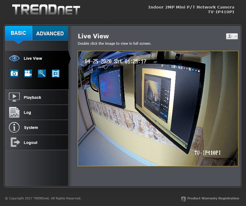Click the warranty shield icon
This screenshot has width=246, height=206.
183,199
